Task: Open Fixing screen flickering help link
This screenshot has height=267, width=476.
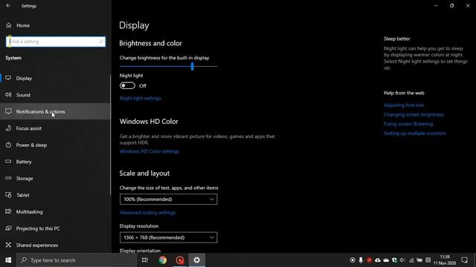Action: [408, 124]
